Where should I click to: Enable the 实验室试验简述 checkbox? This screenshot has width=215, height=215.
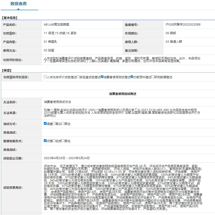[x=78, y=77]
